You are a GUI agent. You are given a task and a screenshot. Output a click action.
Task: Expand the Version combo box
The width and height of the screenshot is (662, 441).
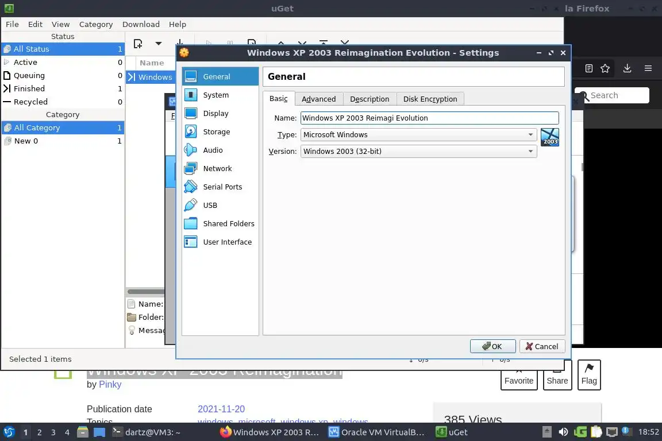pos(418,151)
